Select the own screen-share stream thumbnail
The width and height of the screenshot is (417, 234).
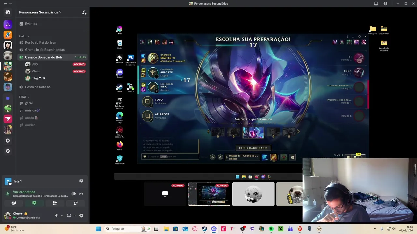click(209, 194)
